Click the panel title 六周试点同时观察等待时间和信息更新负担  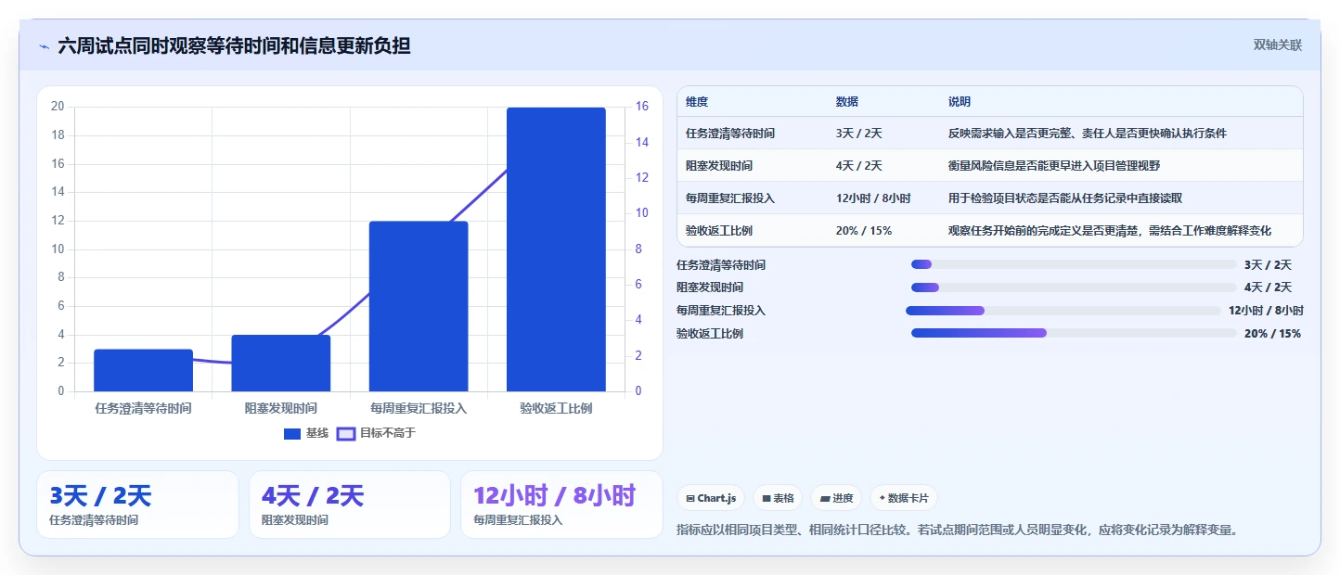(234, 45)
